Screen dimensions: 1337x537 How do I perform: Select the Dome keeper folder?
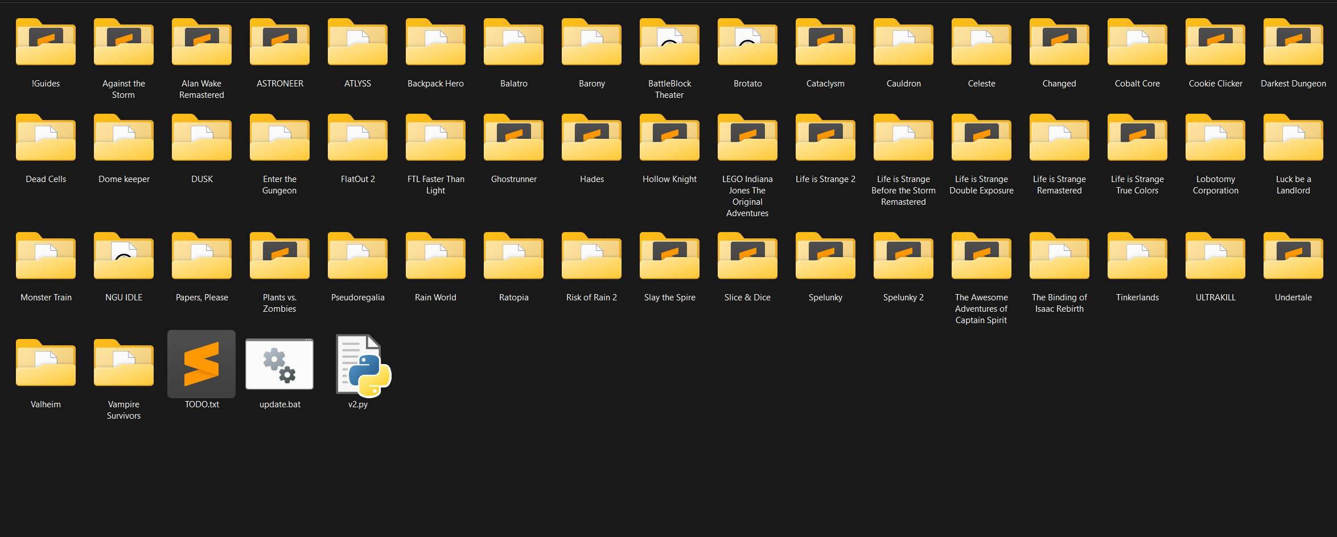pos(124,137)
